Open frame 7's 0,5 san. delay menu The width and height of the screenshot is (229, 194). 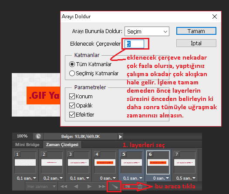coord(185,178)
